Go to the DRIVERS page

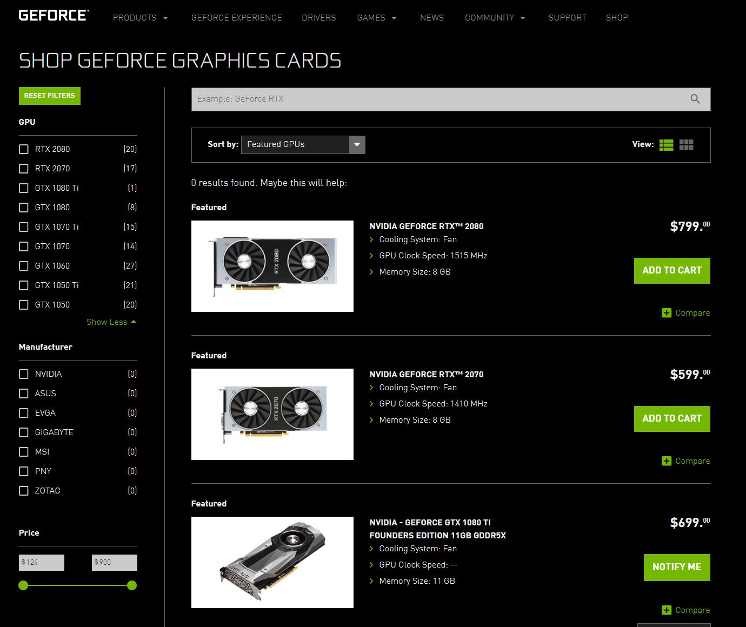[x=319, y=18]
